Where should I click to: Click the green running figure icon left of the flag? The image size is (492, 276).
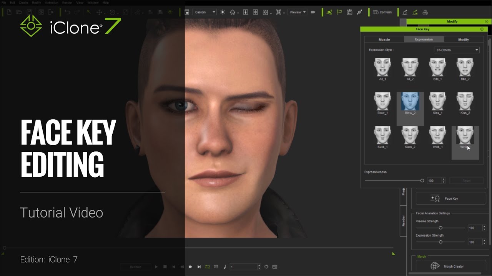(x=329, y=12)
